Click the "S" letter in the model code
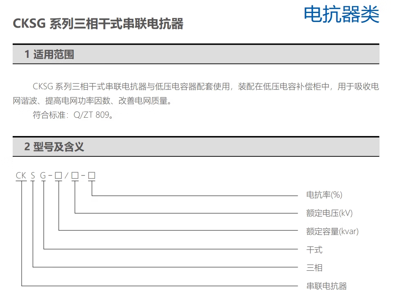This screenshot has height=305, width=393. [x=32, y=176]
